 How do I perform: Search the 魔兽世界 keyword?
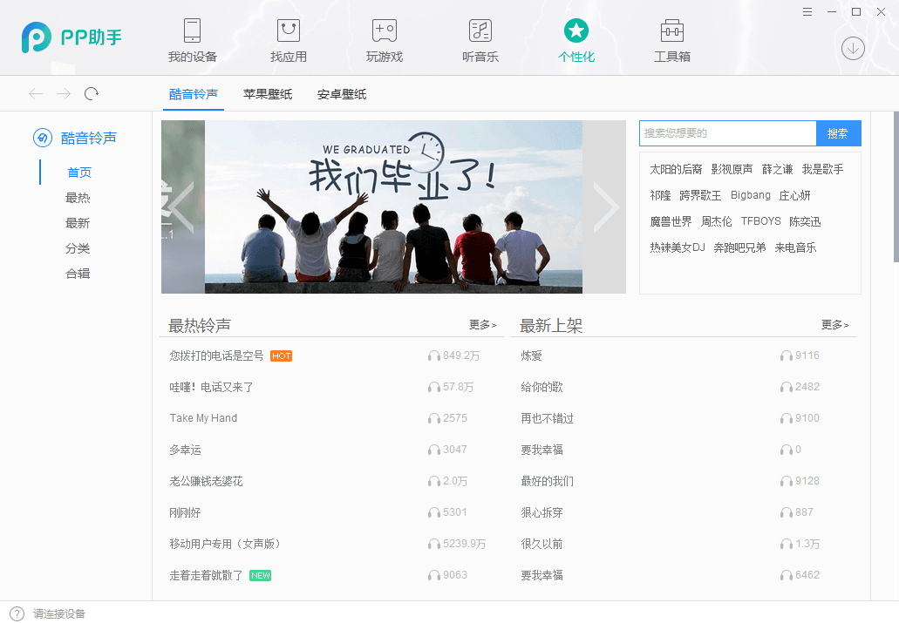tap(671, 221)
